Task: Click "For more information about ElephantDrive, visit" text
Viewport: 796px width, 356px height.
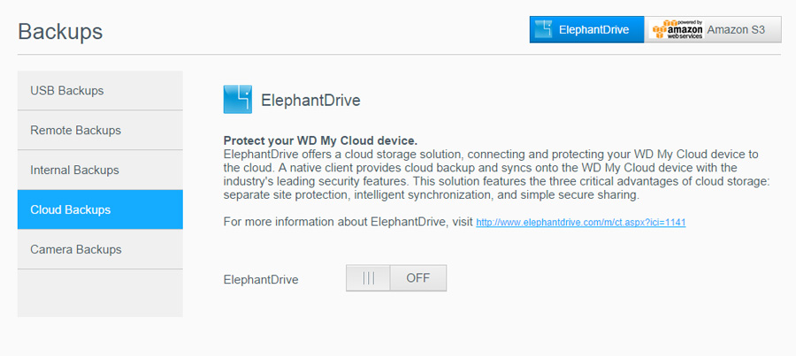Action: click(x=348, y=222)
